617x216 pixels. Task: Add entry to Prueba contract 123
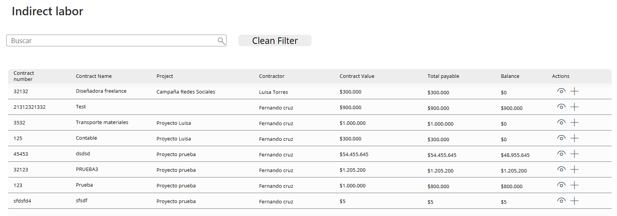point(574,185)
